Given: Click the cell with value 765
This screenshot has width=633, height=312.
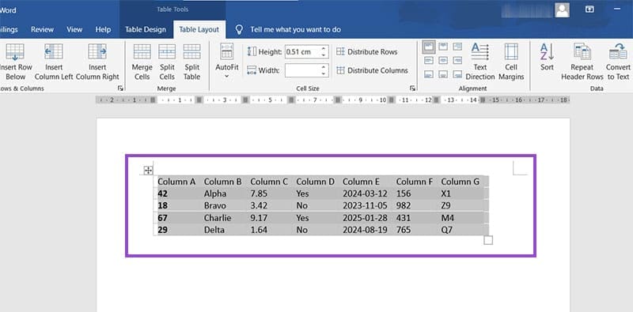Looking at the screenshot, I should 415,230.
